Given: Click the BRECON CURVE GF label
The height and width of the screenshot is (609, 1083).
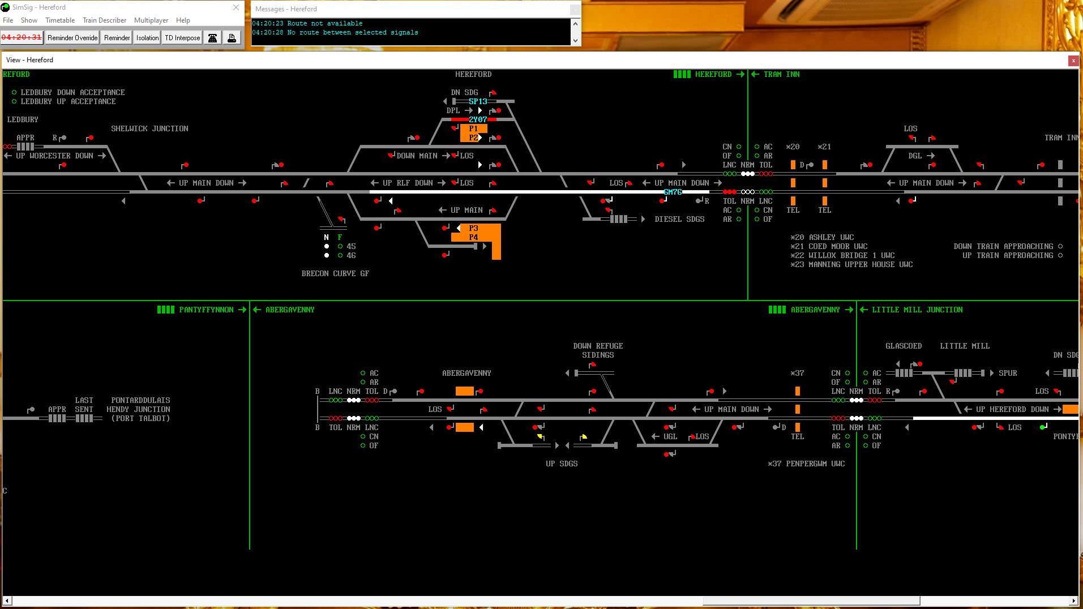Looking at the screenshot, I should click(335, 273).
